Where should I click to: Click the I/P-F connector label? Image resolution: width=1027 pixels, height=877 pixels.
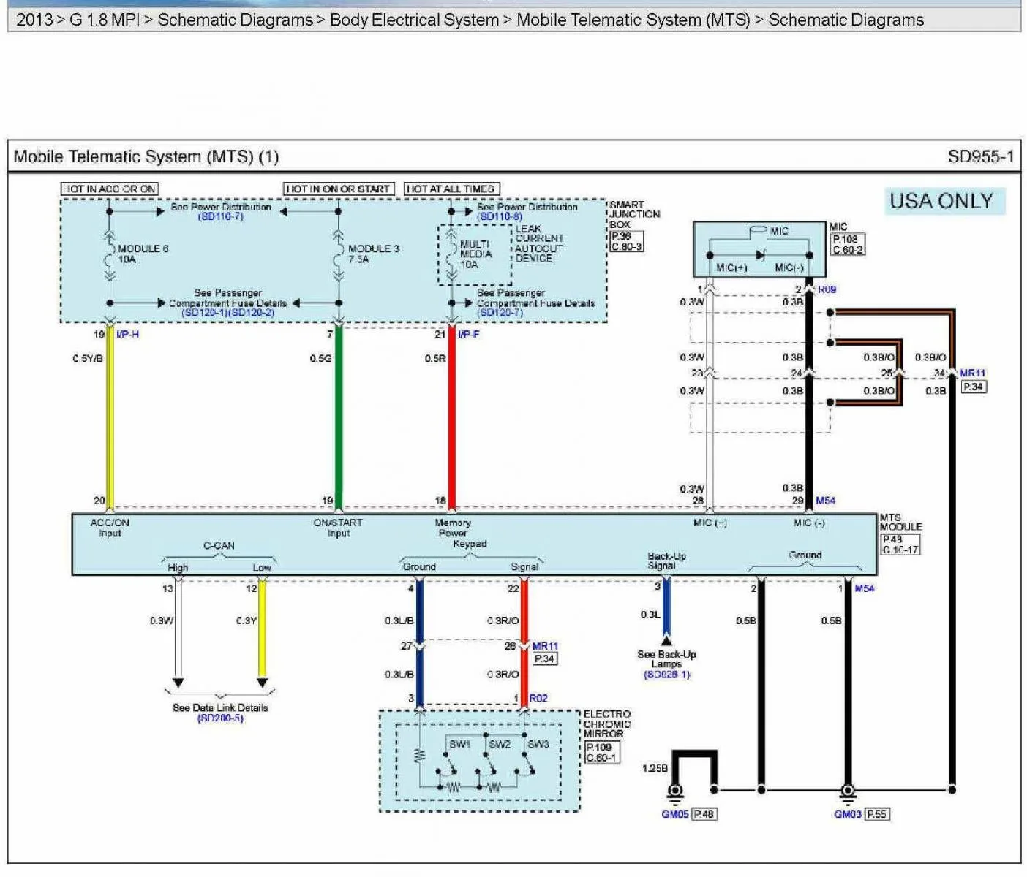click(x=468, y=334)
